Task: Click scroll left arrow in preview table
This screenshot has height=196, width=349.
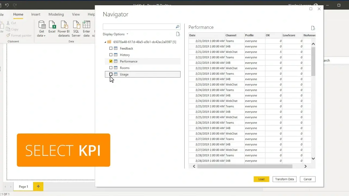Action: click(x=194, y=166)
